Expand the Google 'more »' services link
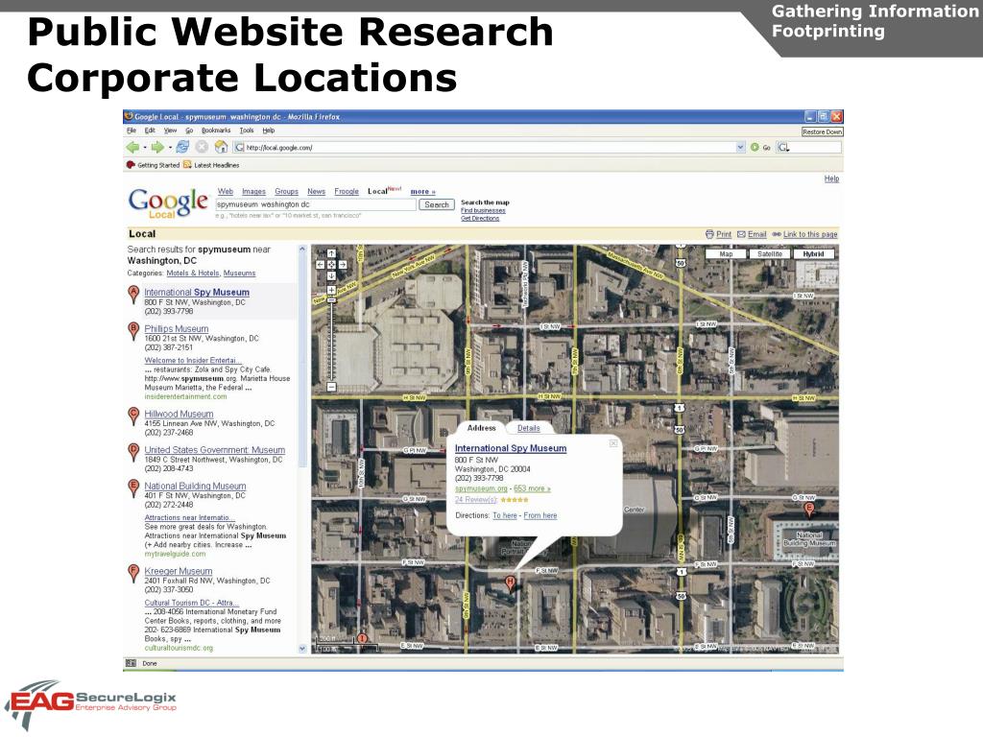 [422, 192]
